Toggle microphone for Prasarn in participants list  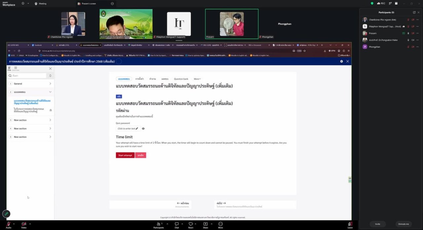coord(408,33)
